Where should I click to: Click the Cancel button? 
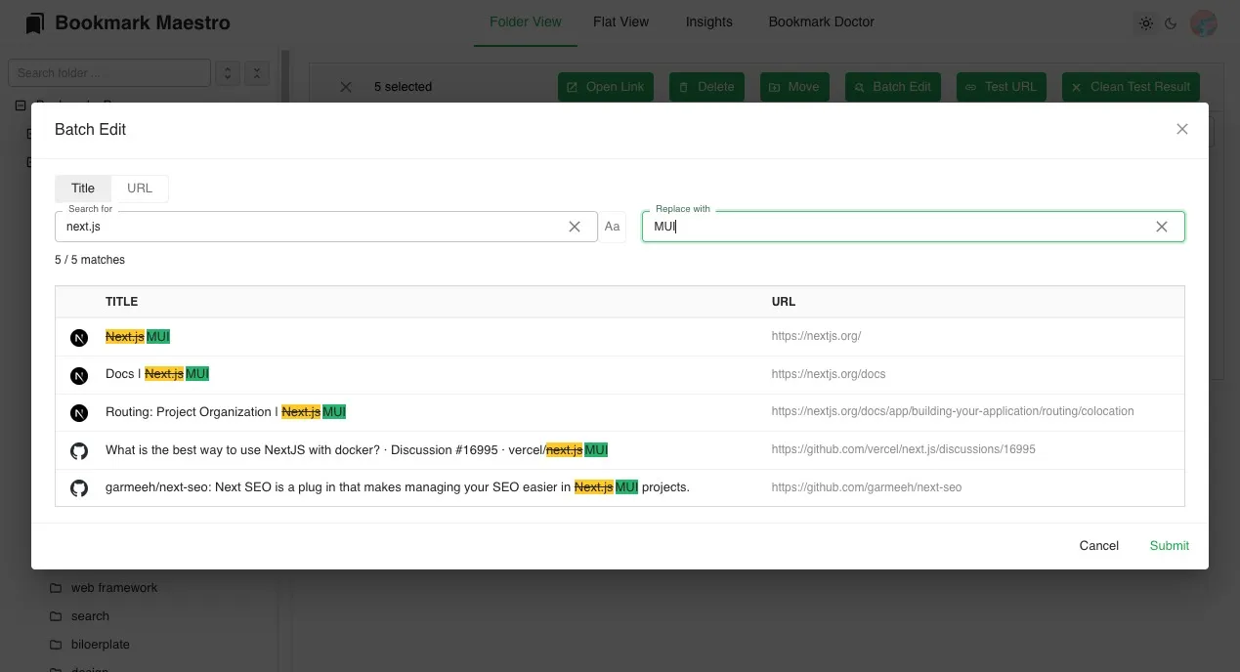[1098, 546]
